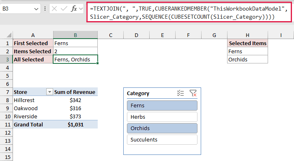Click the $1,031 grand total cell
The image size is (294, 161).
click(75, 124)
